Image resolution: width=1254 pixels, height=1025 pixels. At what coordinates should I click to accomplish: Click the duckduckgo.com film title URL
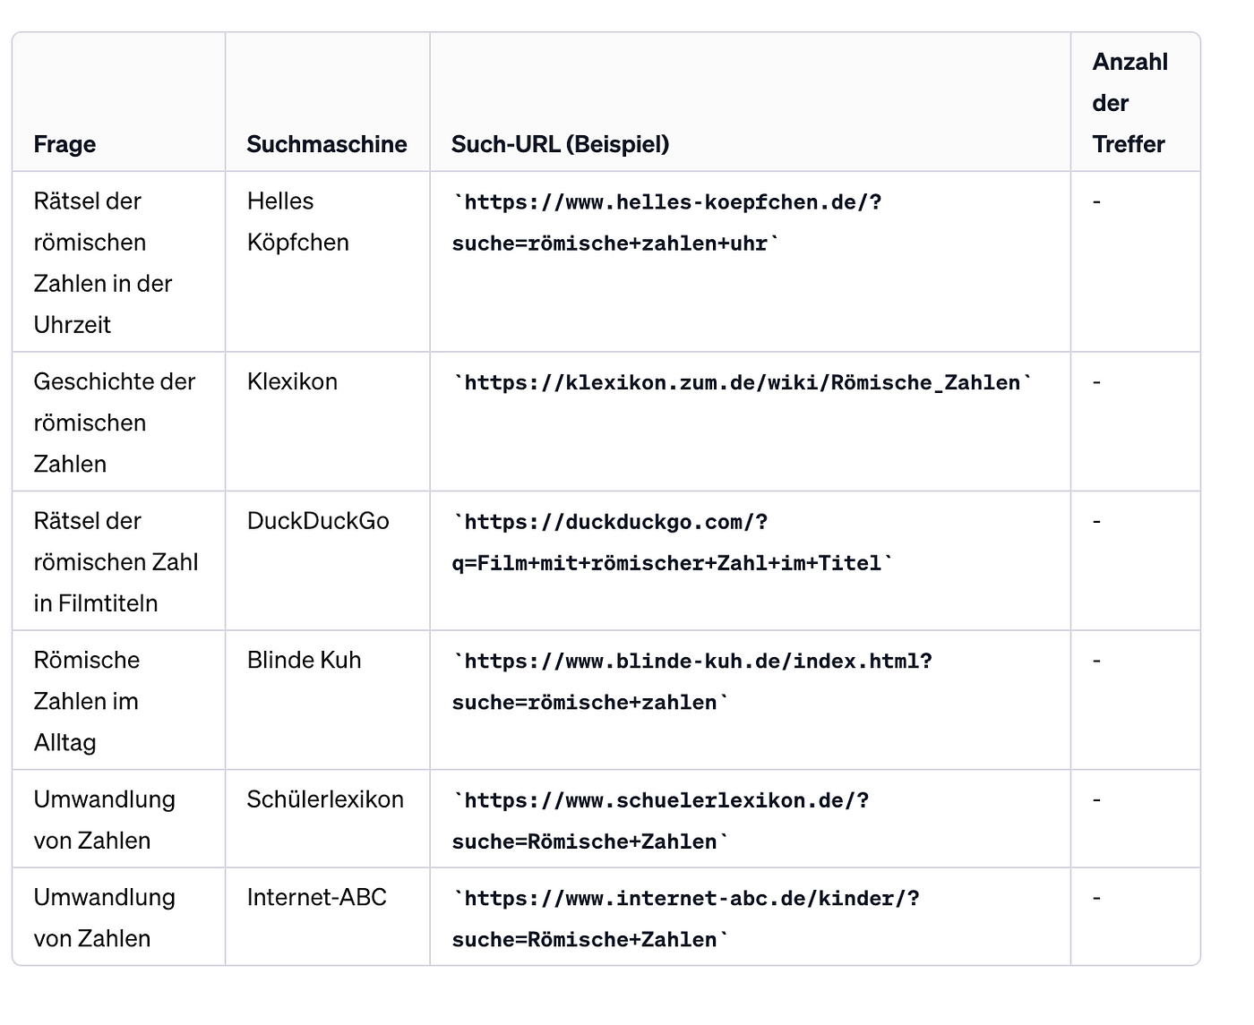(x=672, y=542)
